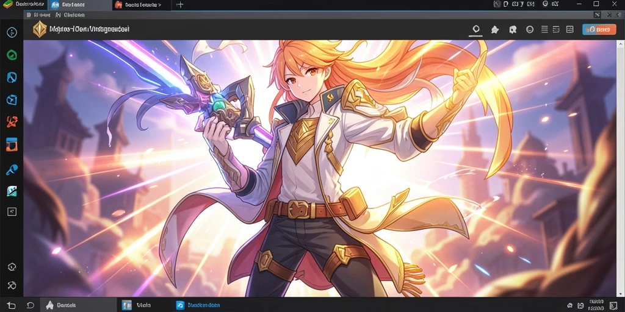Click the circular G-like icon in title bar
This screenshot has width=625, height=312.
tap(545, 4)
